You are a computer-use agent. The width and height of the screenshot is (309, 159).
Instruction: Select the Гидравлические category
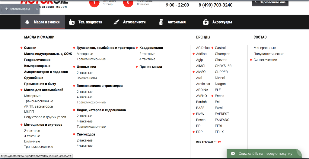37,60
